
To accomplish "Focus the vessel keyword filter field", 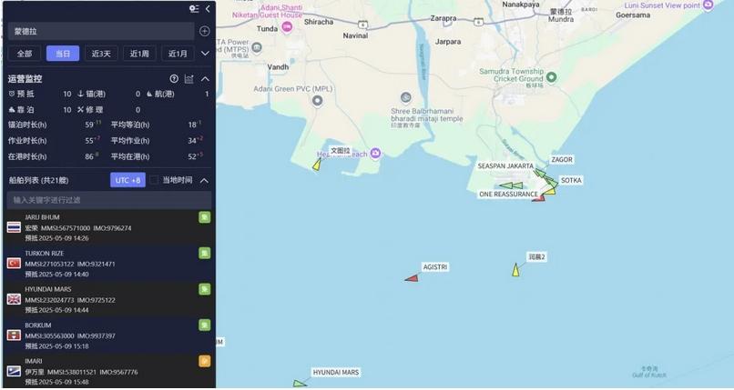I will point(109,200).
